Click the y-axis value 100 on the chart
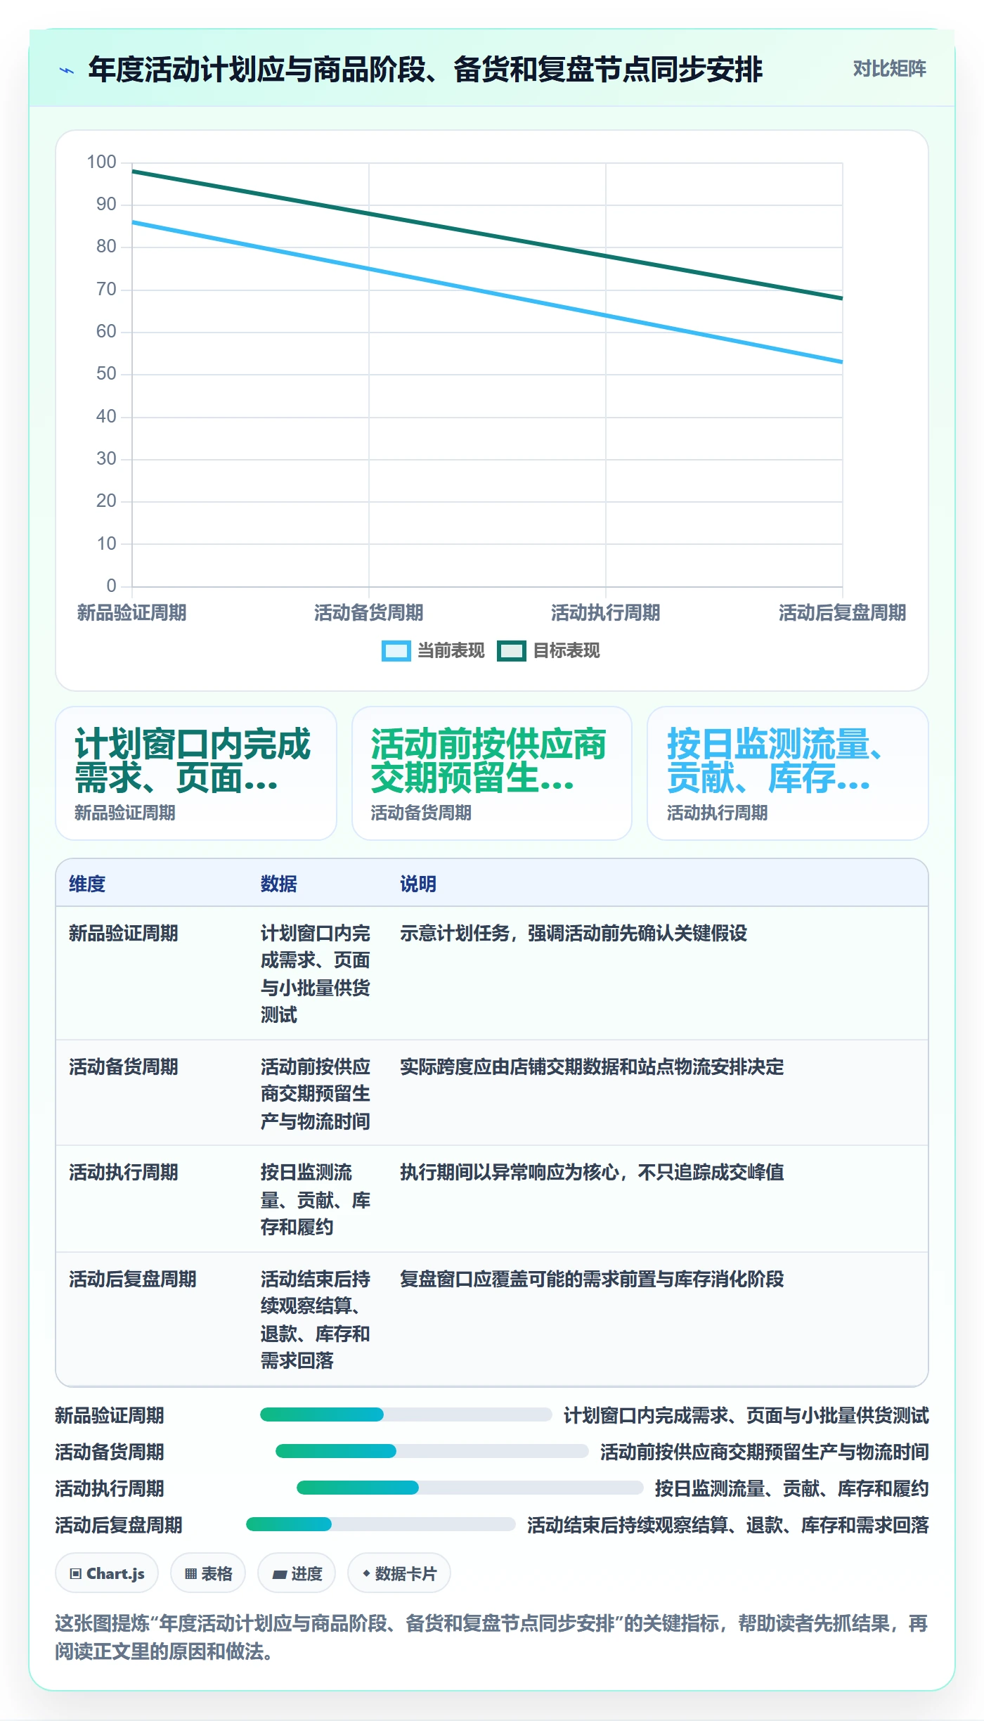 tap(101, 162)
